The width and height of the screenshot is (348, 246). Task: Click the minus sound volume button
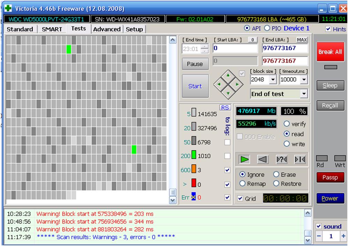319,236
